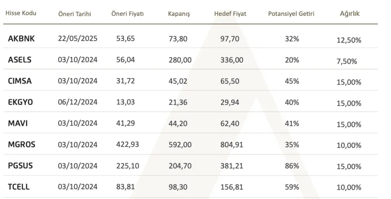391x199 pixels.
Task: Click ASELS weight value 7,50%
Action: [x=347, y=61]
